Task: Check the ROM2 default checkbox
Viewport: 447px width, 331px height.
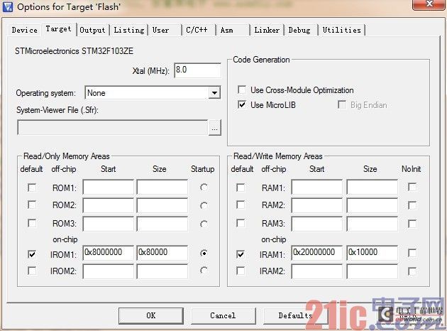Action: (x=32, y=205)
